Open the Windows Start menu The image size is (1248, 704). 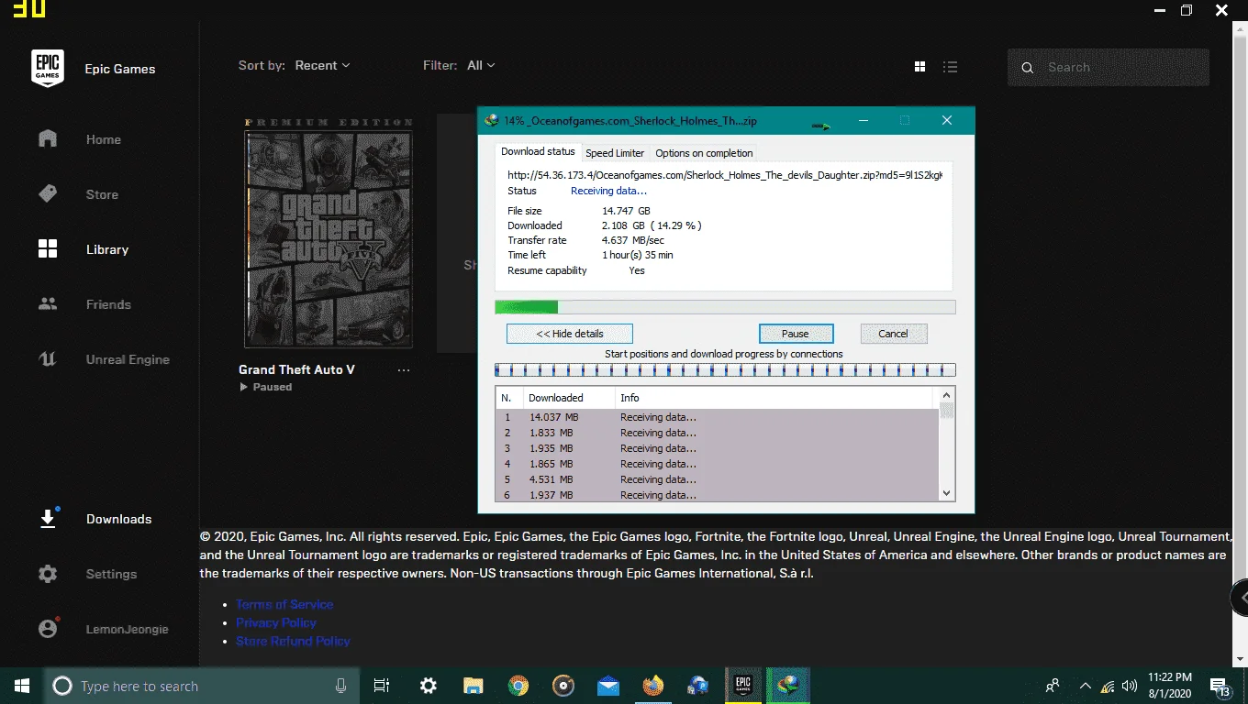tap(22, 686)
